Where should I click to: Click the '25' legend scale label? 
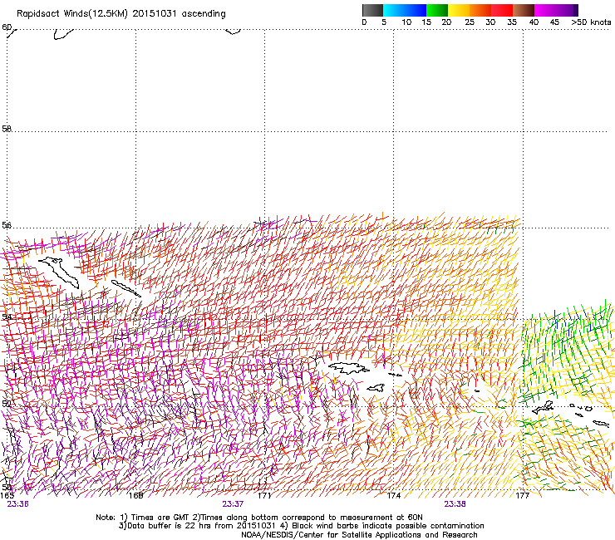470,22
